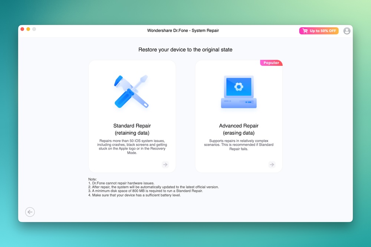Image resolution: width=371 pixels, height=247 pixels.
Task: Click the blue computer gear icon
Action: (239, 92)
